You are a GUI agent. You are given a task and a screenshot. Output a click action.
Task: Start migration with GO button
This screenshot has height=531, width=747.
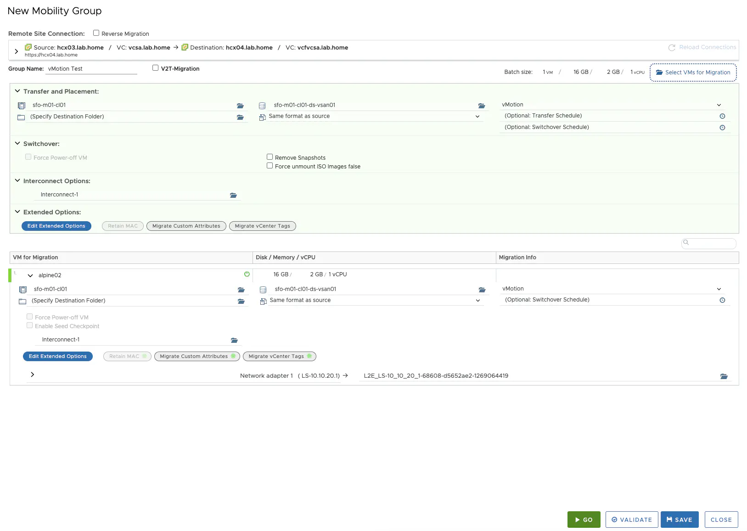coord(584,520)
